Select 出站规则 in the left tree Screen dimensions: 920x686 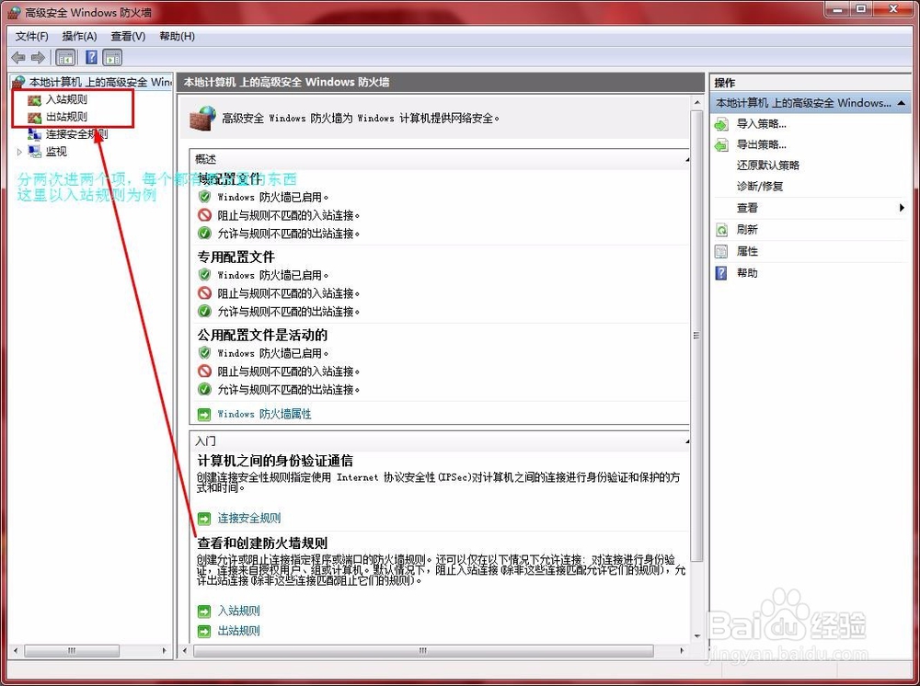pos(67,117)
